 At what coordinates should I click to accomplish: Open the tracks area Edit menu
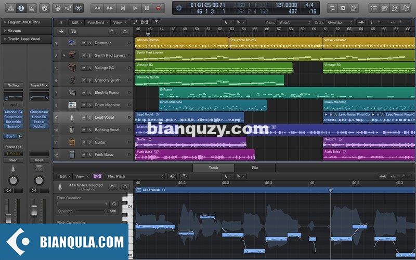point(77,22)
